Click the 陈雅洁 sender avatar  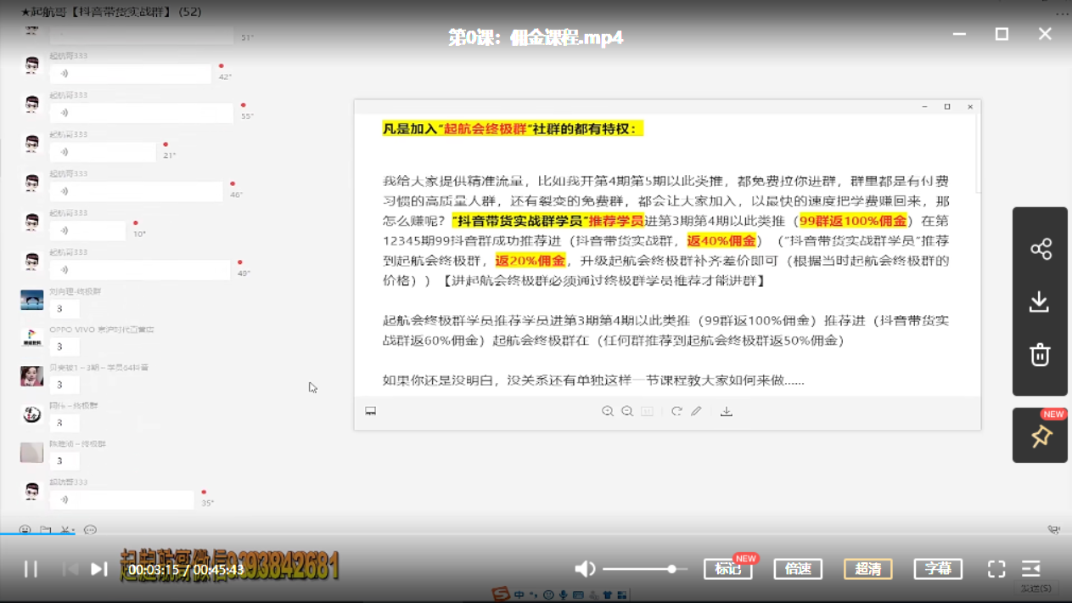click(31, 452)
